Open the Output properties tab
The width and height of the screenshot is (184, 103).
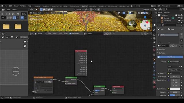point(154,38)
